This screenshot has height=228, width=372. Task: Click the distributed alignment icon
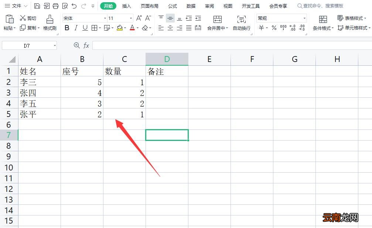(x=198, y=28)
